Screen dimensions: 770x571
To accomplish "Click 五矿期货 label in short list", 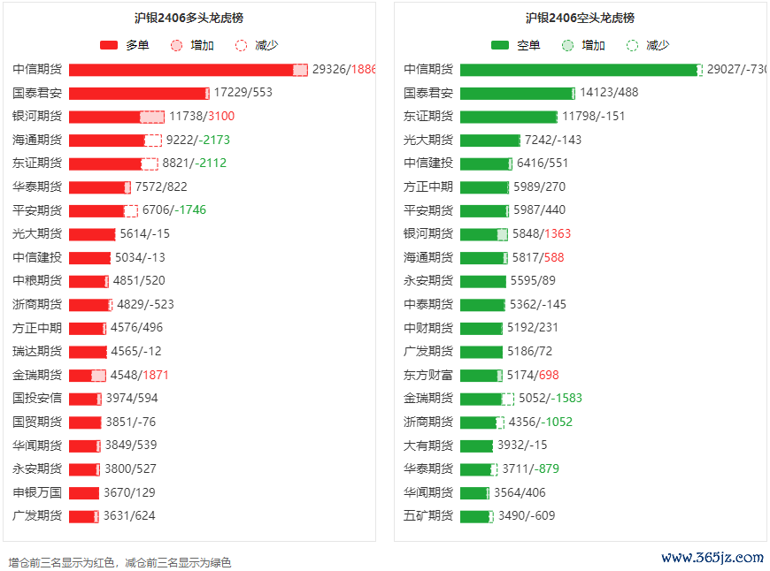I will click(x=428, y=516).
